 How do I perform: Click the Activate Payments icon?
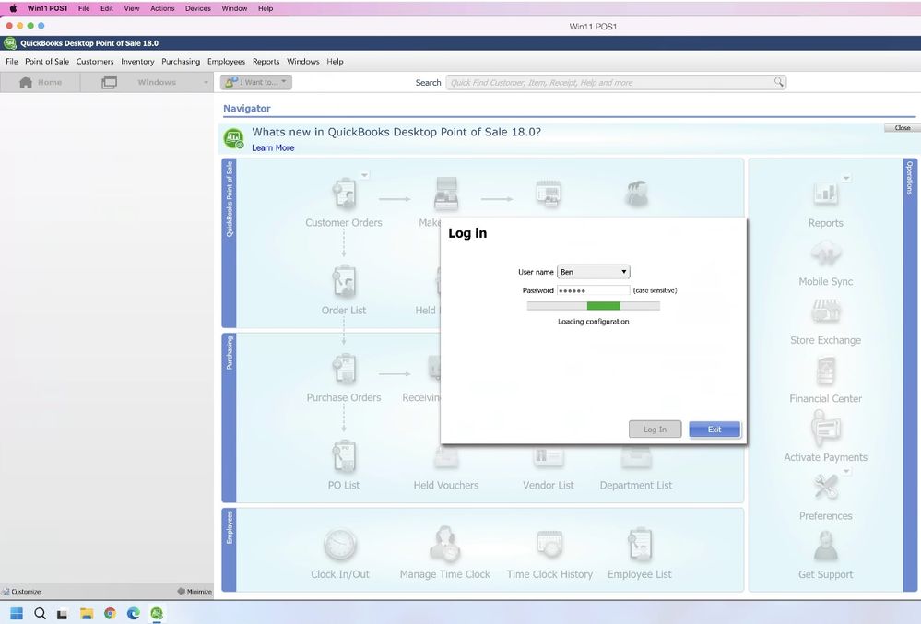(x=825, y=429)
